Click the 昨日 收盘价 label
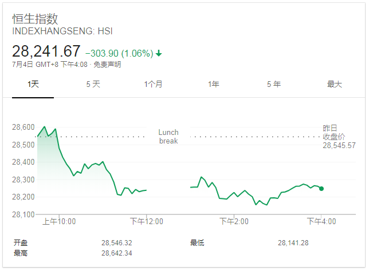The height and width of the screenshot is (271, 369). click(333, 133)
